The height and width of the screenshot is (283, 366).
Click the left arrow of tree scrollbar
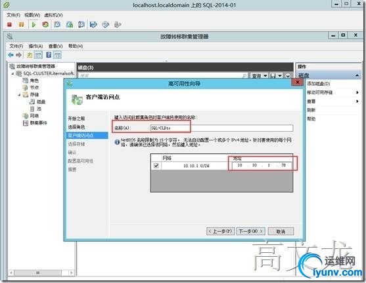[11, 273]
